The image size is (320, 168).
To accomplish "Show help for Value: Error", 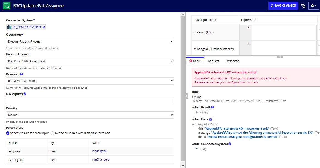I will (x=210, y=119).
